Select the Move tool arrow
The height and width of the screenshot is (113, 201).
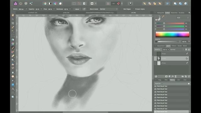pyautogui.click(x=13, y=19)
